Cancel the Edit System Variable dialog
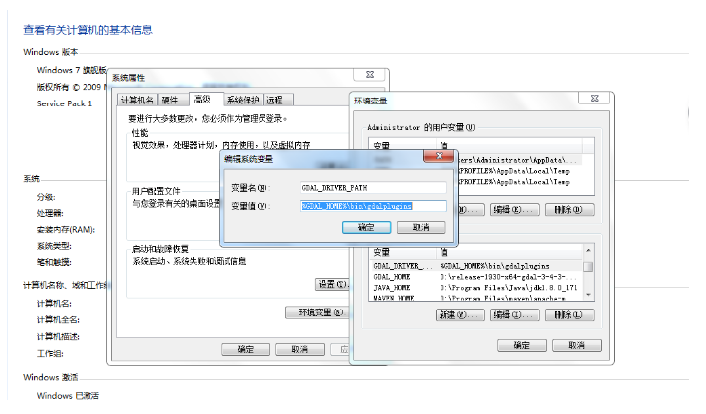The height and width of the screenshot is (414, 706). (x=421, y=227)
